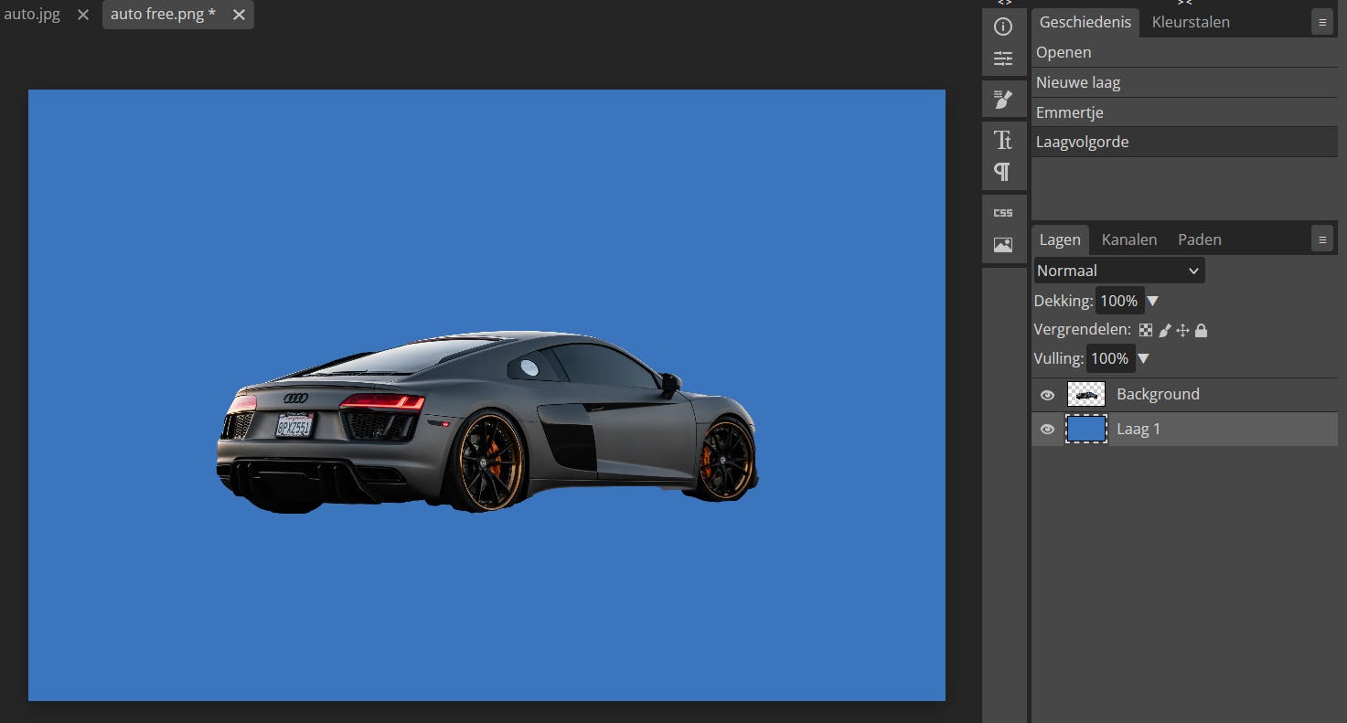Open the Info panel icon

point(1003,27)
